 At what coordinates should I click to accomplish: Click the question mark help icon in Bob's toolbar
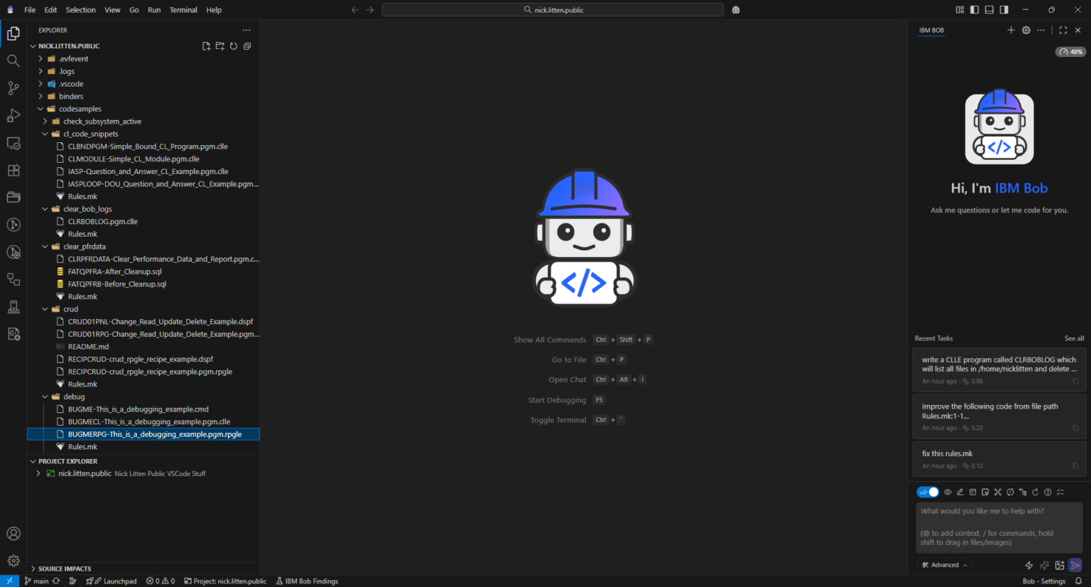tap(1048, 492)
